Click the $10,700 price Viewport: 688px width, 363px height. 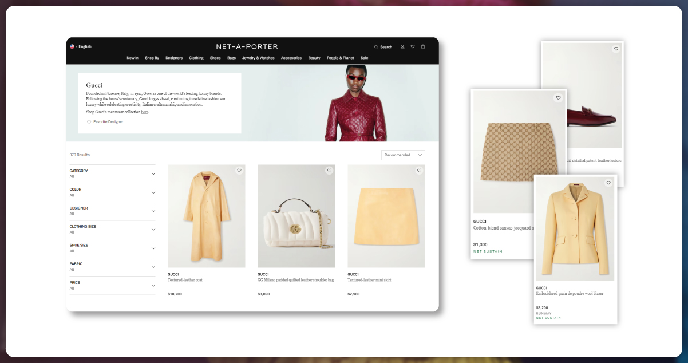coord(175,294)
